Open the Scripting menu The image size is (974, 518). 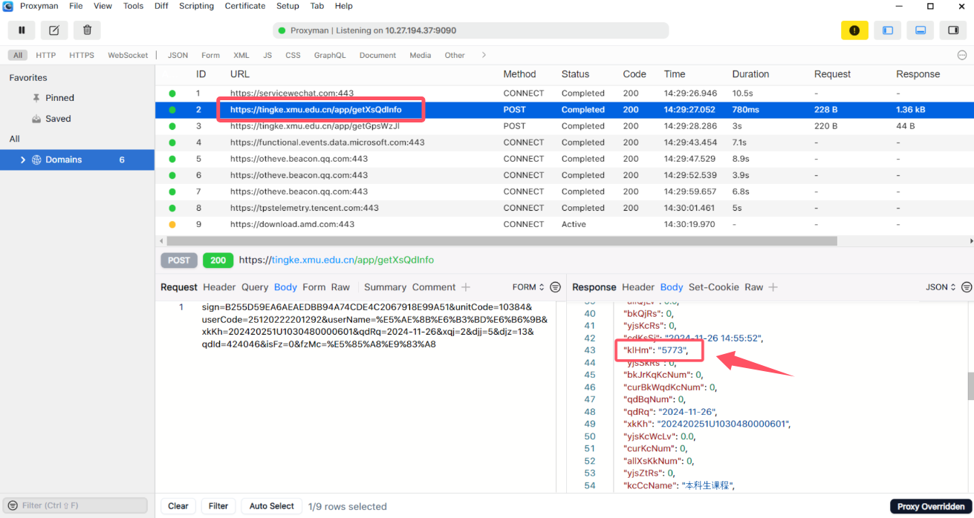click(197, 6)
